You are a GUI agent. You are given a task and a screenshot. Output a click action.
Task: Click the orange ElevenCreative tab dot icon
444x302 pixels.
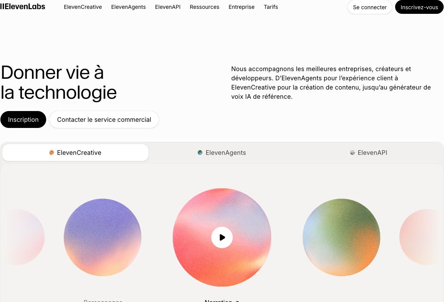click(52, 153)
